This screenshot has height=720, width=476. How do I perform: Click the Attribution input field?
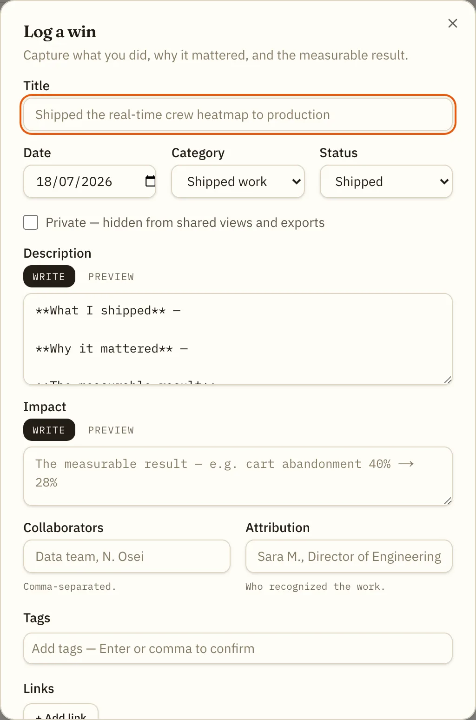pos(349,556)
